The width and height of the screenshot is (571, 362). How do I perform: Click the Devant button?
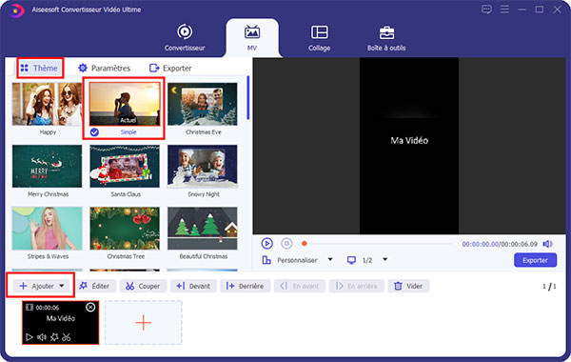(x=193, y=286)
